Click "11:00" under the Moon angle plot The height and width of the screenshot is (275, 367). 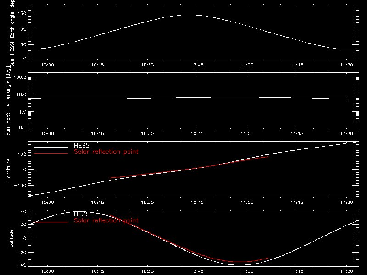tap(247, 134)
